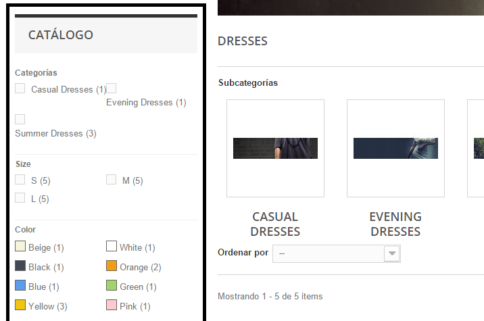The height and width of the screenshot is (321, 484).
Task: Go to the Casual Dresses title link
Action: point(275,224)
